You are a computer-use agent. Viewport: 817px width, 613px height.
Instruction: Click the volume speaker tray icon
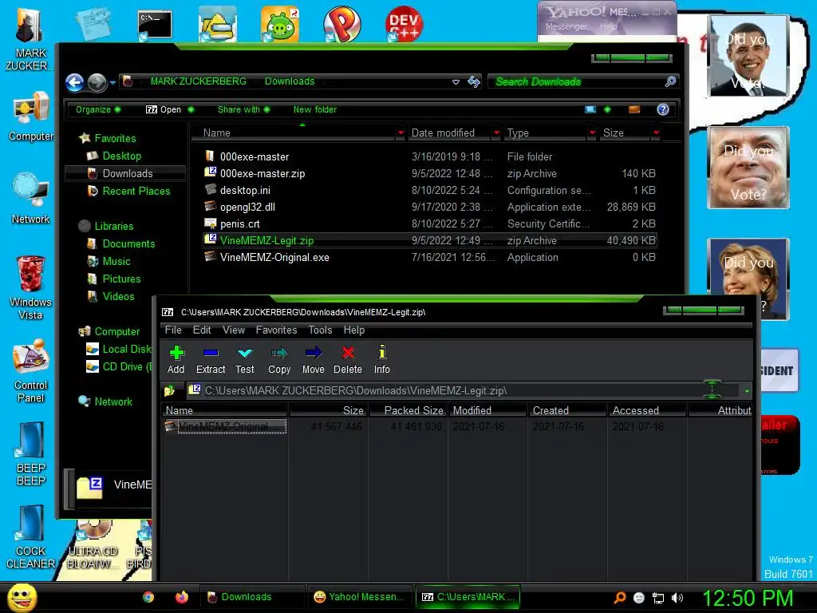(677, 598)
